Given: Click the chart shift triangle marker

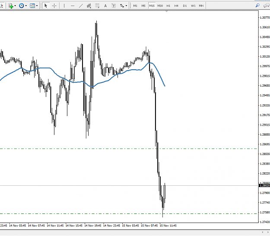Looking at the screenshot, I should click(x=166, y=11).
